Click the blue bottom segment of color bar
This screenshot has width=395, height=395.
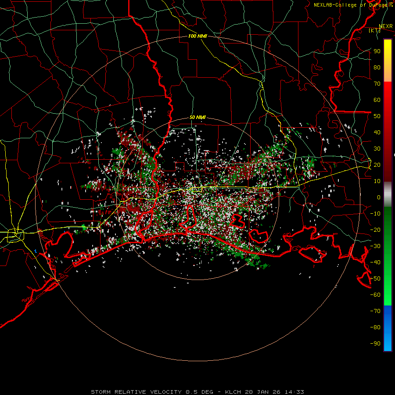point(388,328)
